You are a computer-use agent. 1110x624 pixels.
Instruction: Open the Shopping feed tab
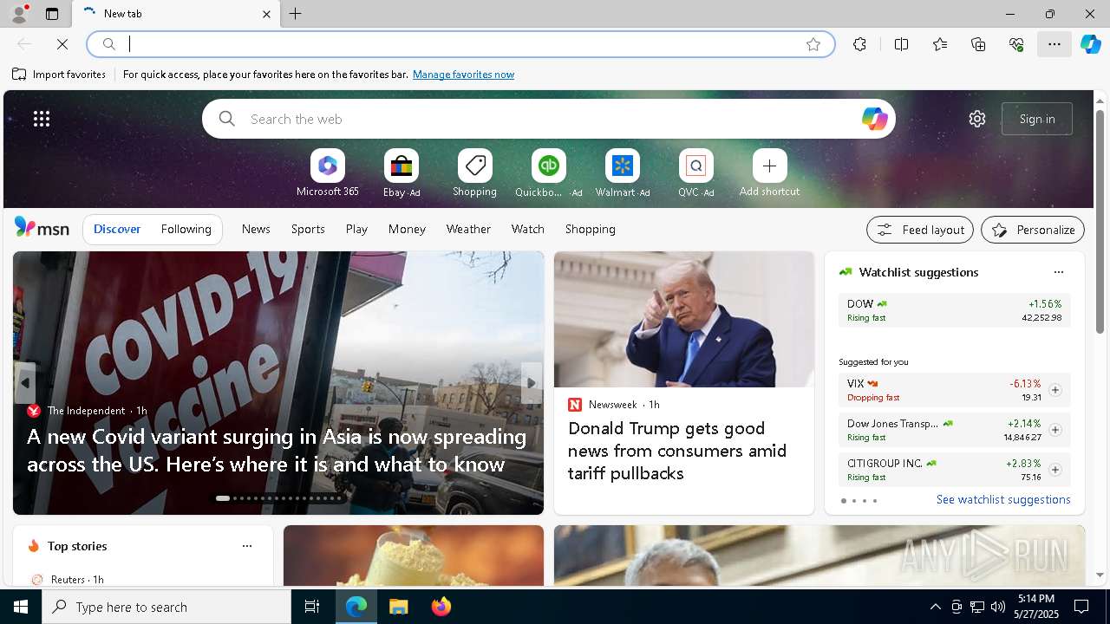591,229
